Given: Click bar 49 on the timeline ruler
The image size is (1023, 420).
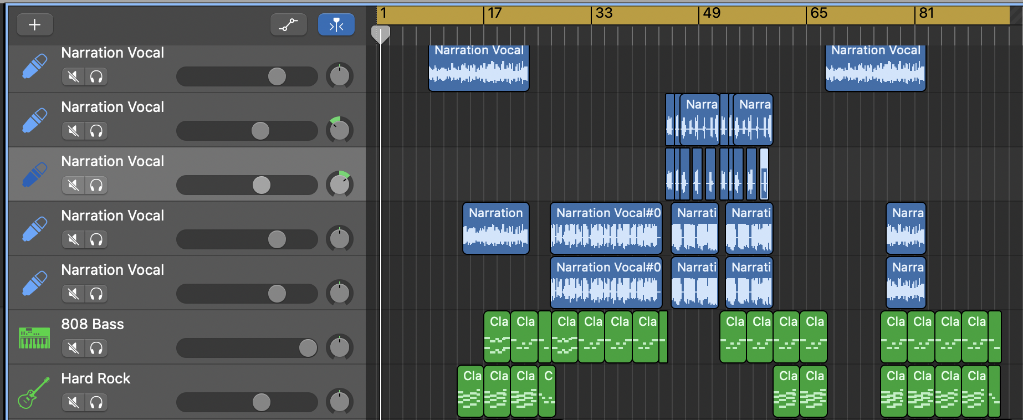Looking at the screenshot, I should point(712,13).
